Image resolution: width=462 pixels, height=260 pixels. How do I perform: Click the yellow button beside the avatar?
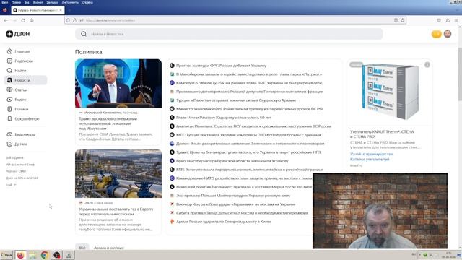point(436,34)
